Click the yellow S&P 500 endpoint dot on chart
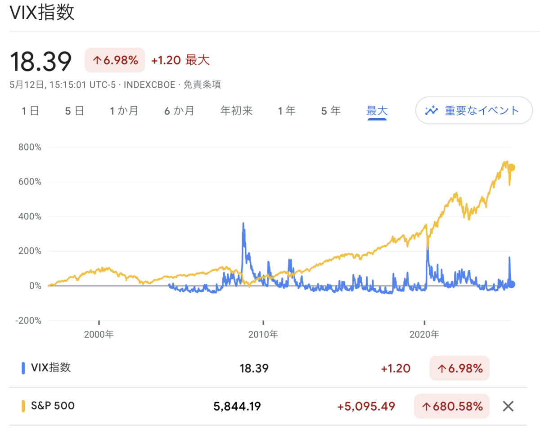Screen dimensions: 540x429 pyautogui.click(x=511, y=168)
